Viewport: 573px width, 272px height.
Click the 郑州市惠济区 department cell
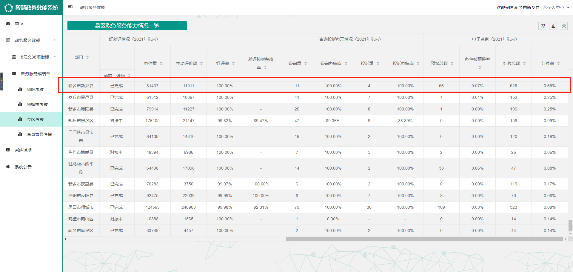pyautogui.click(x=81, y=121)
